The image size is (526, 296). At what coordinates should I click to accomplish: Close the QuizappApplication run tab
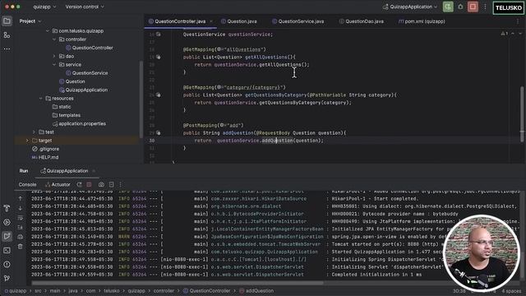pyautogui.click(x=94, y=171)
